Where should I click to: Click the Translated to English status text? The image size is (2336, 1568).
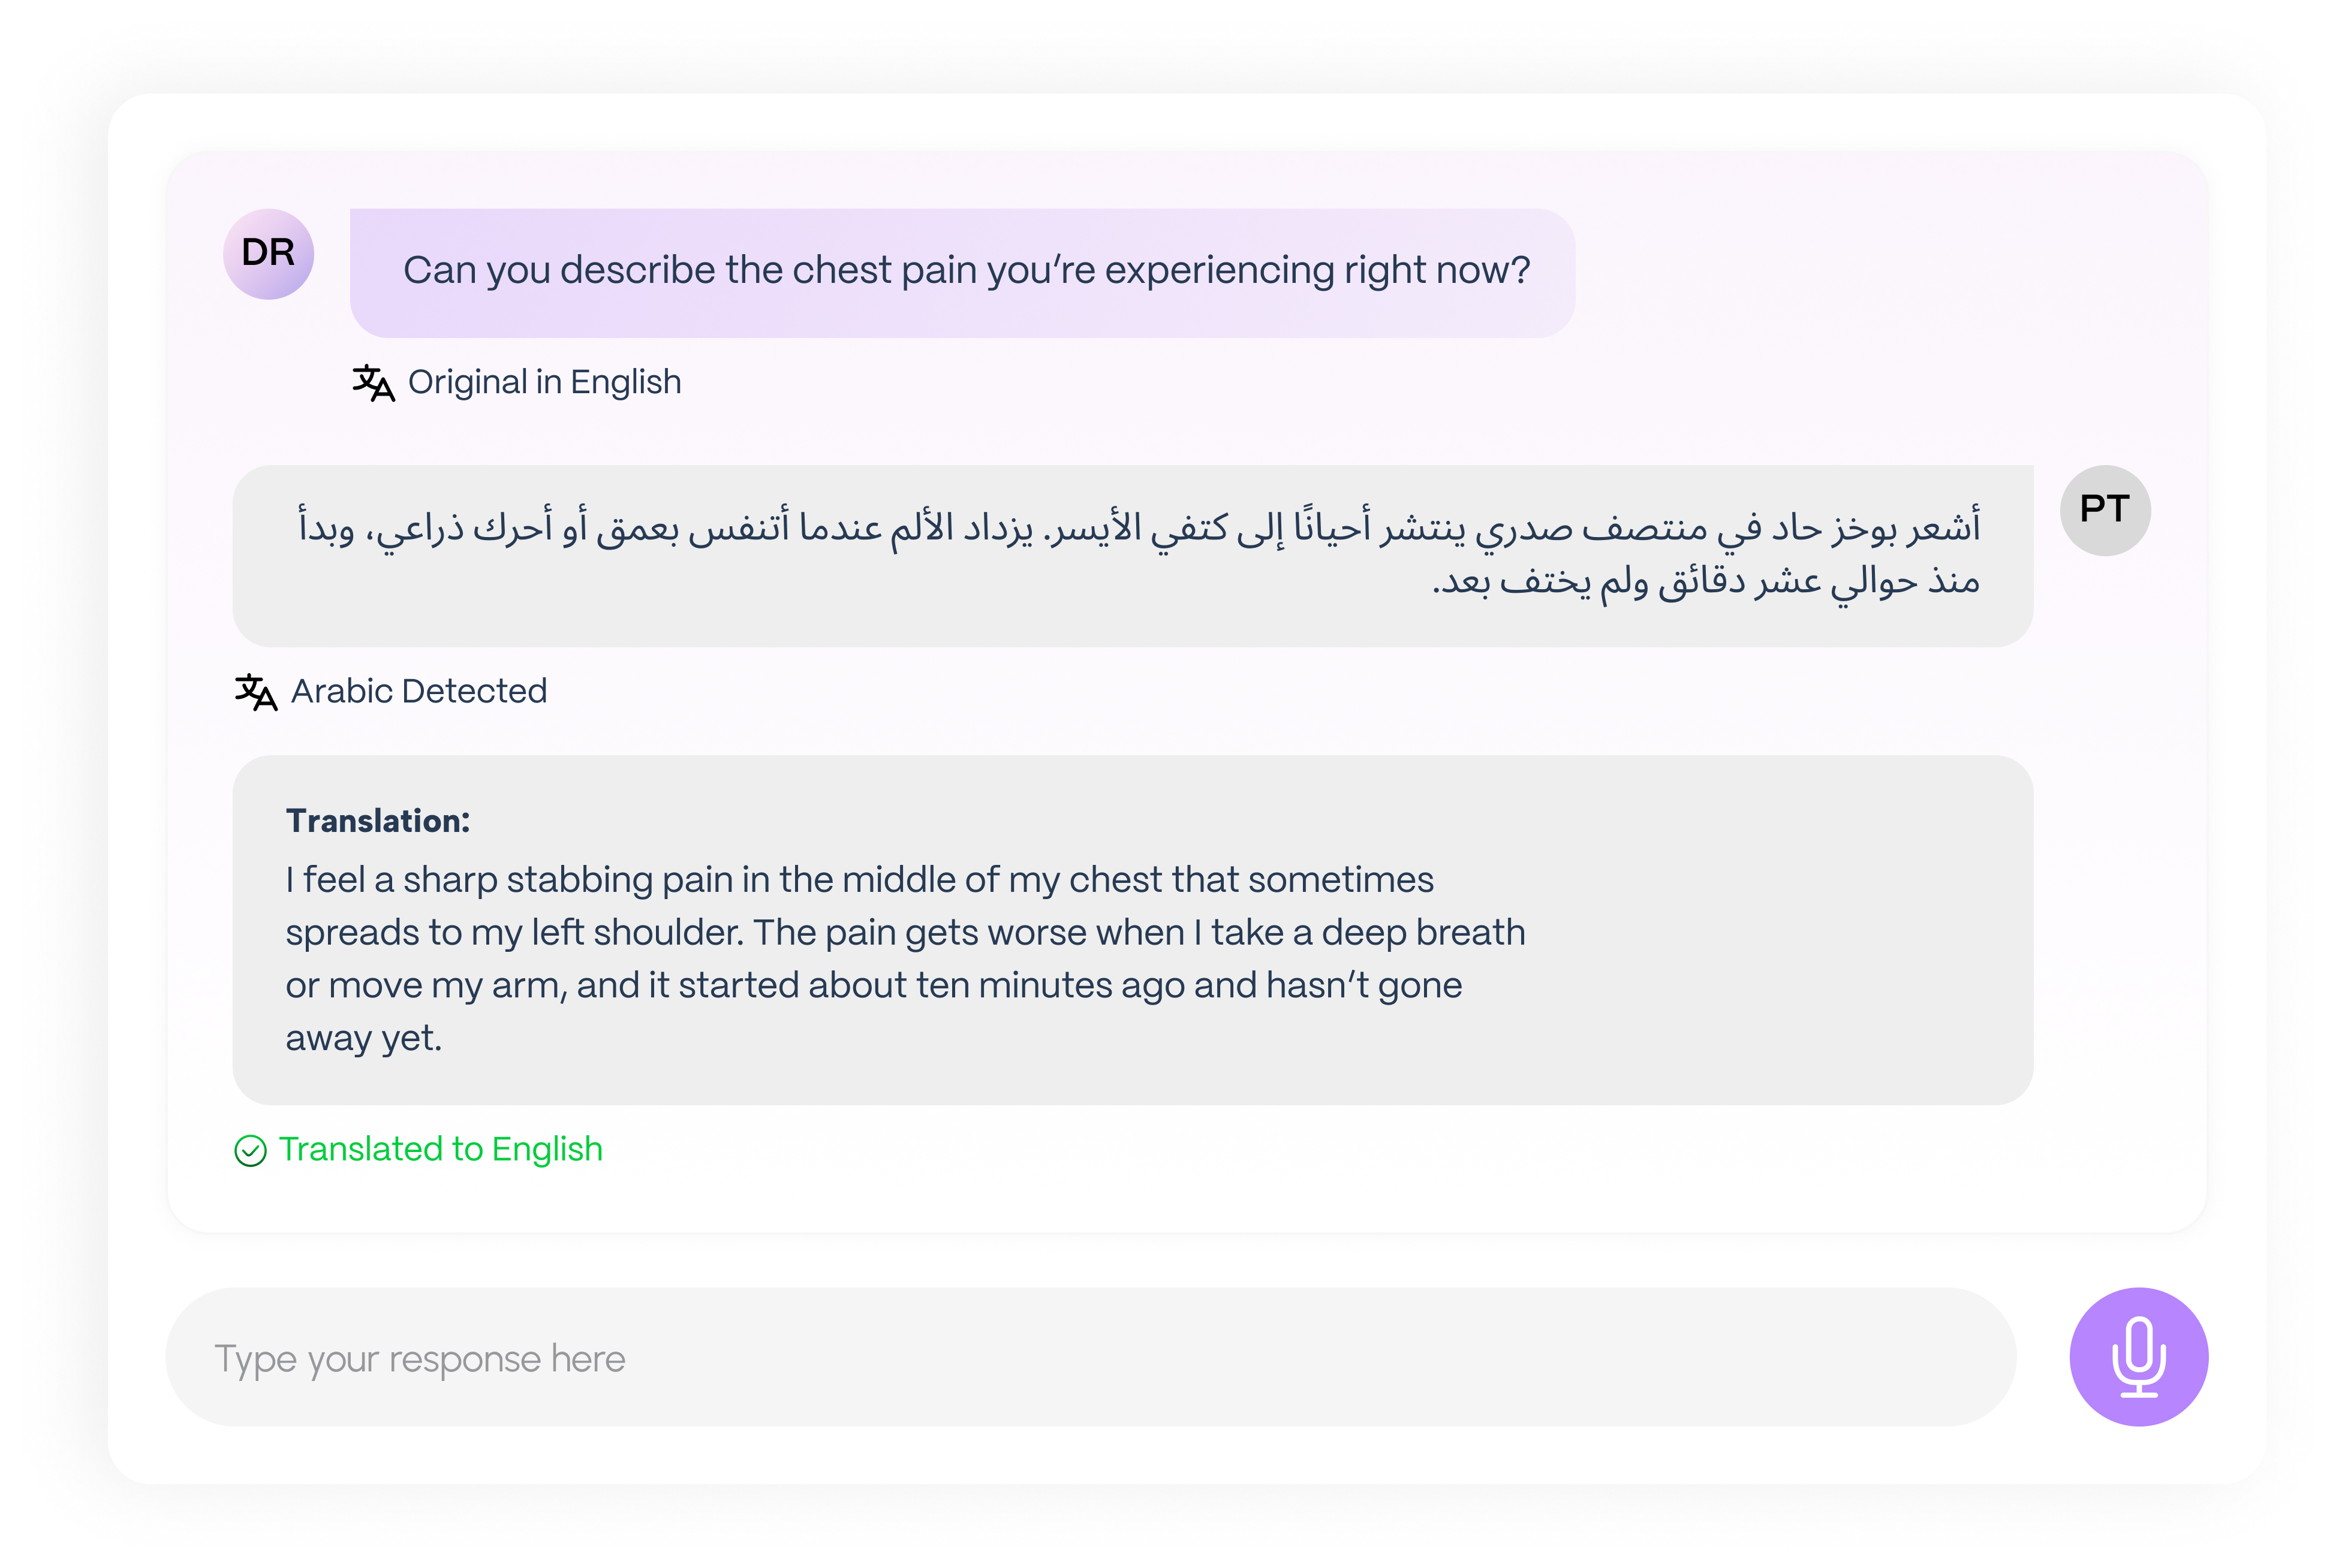pyautogui.click(x=440, y=1150)
